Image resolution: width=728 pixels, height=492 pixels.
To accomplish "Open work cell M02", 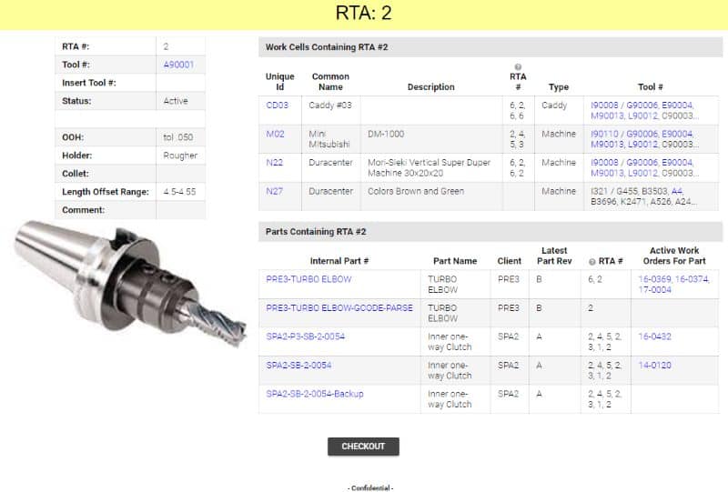I will click(275, 134).
